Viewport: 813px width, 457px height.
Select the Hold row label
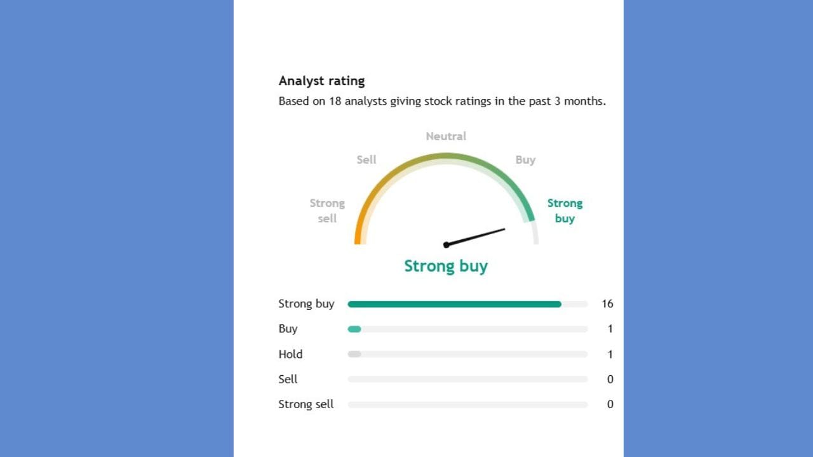[290, 354]
